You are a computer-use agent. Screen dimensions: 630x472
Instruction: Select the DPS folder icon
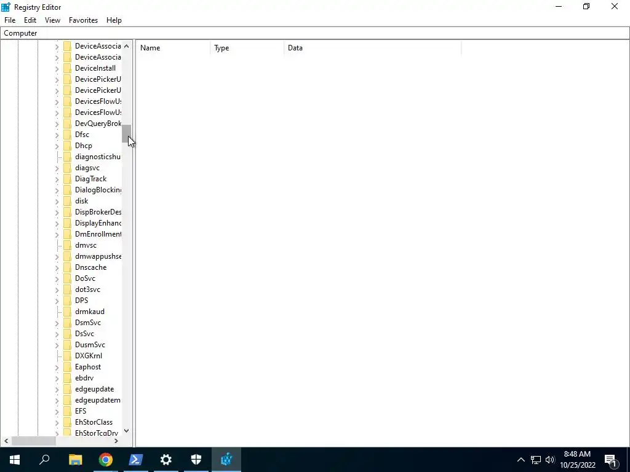tap(68, 300)
